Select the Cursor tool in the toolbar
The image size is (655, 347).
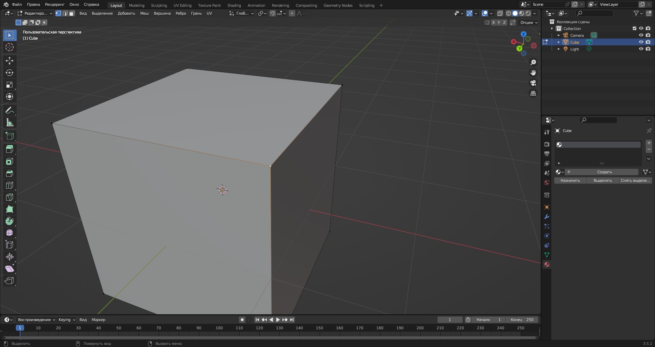pyautogui.click(x=10, y=47)
